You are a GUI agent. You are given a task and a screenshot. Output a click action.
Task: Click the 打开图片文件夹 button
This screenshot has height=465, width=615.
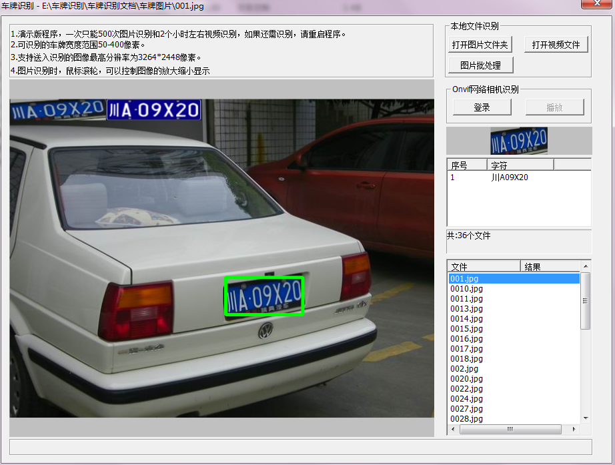(x=480, y=45)
